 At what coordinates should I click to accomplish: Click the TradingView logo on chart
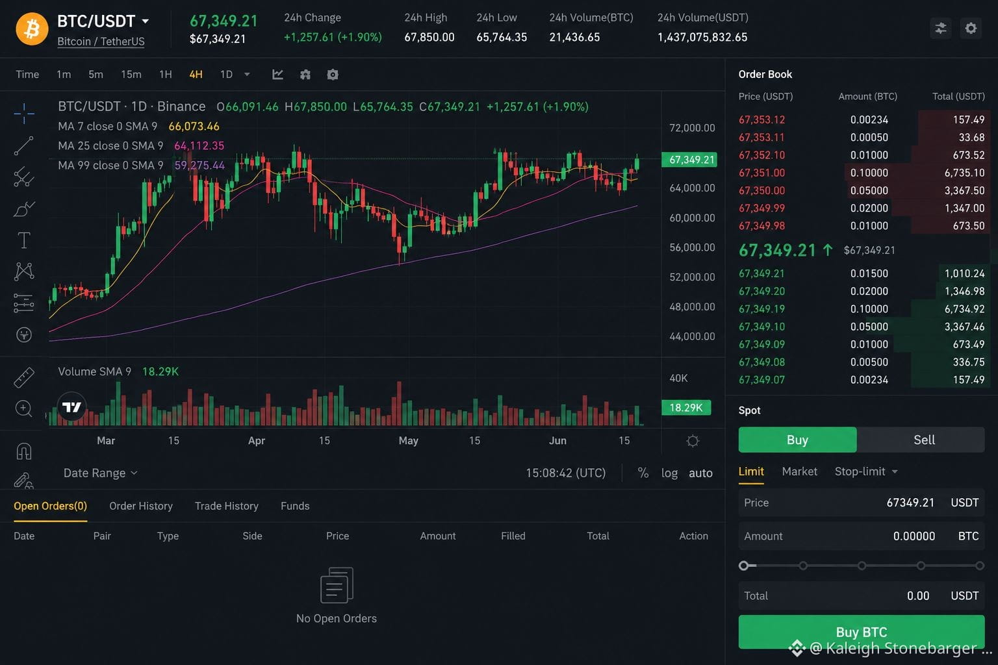pyautogui.click(x=71, y=407)
